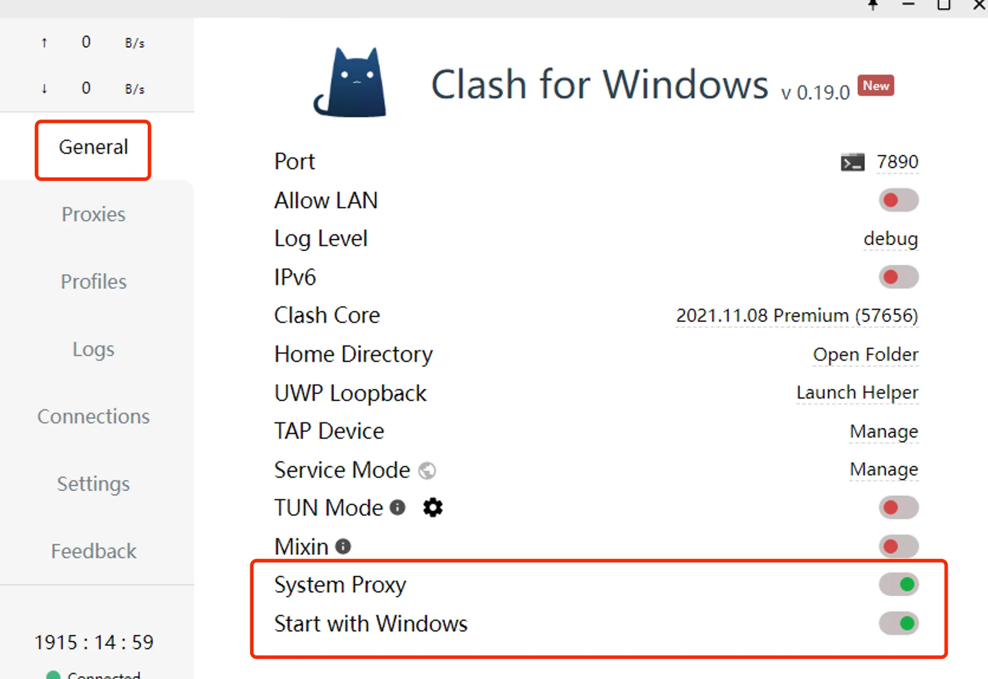
Task: Click the Clash cat logo
Action: pyautogui.click(x=351, y=83)
